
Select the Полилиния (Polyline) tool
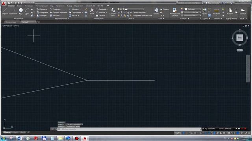coord(13,11)
